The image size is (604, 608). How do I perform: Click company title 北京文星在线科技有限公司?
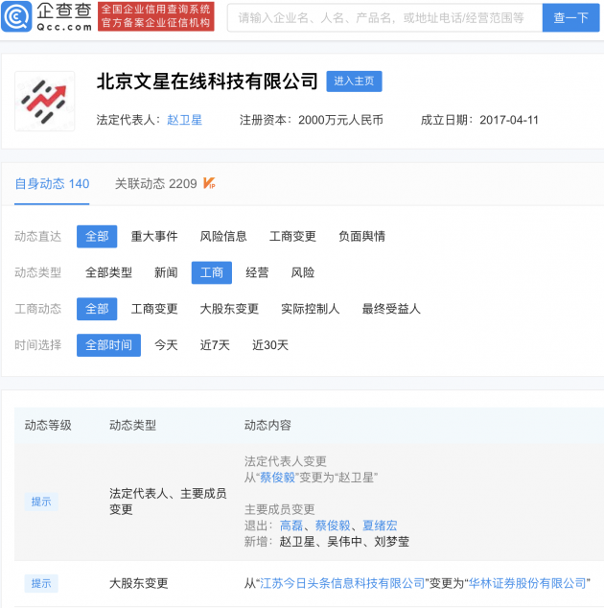pos(207,82)
